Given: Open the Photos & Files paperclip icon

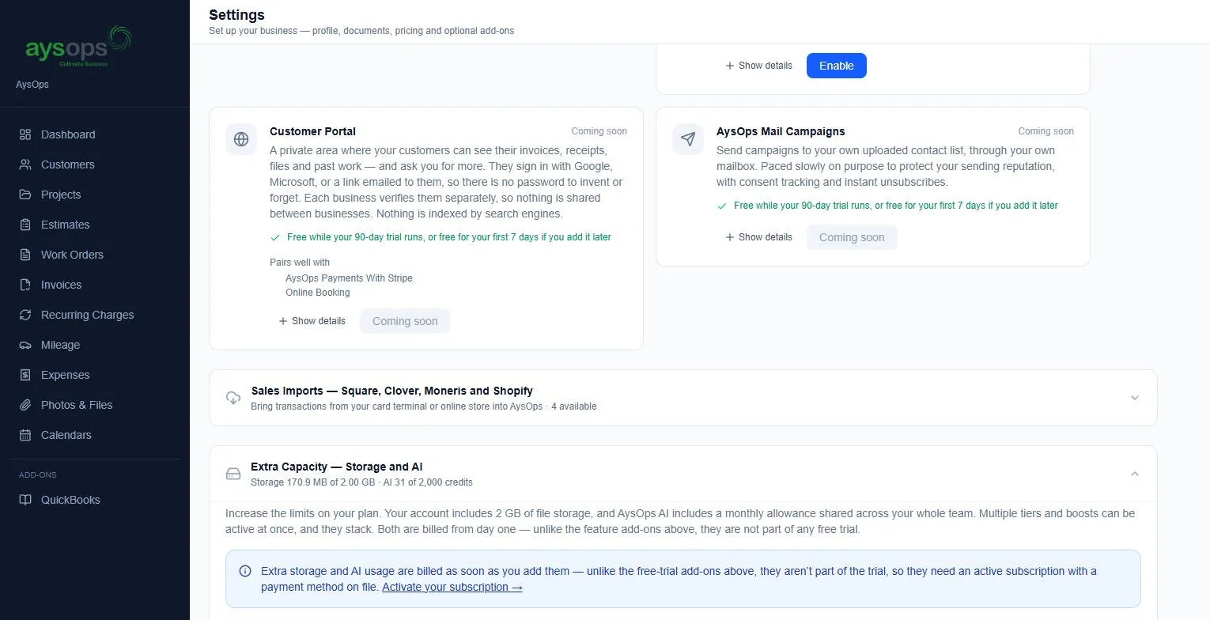Looking at the screenshot, I should (x=25, y=405).
